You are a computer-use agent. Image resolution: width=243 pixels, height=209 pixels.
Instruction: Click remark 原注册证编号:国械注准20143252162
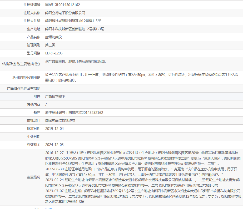click(x=74, y=113)
